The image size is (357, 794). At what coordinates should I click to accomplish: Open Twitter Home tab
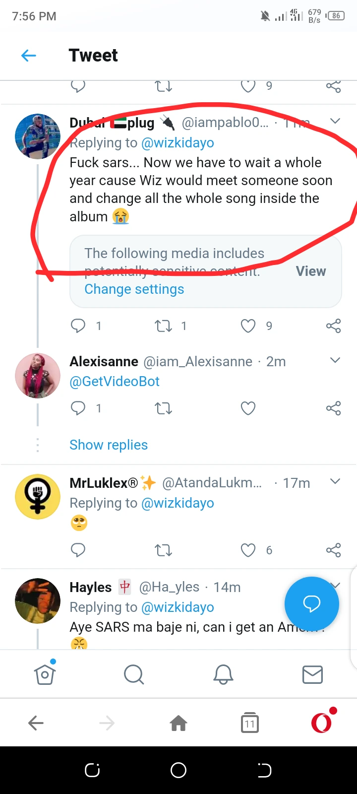click(x=45, y=674)
